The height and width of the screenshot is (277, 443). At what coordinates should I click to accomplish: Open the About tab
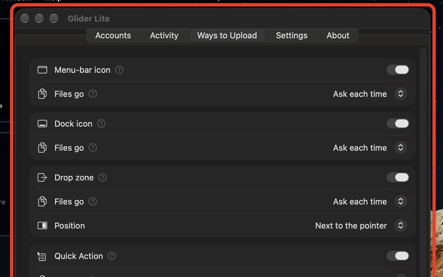click(338, 35)
